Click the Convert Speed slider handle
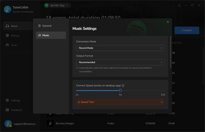The image size is (205, 132). pos(120,90)
